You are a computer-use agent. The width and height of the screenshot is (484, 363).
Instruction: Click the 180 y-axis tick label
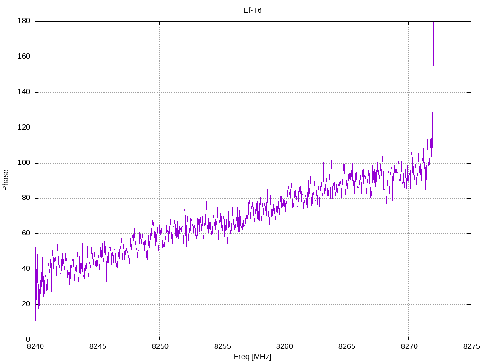tap(24, 21)
